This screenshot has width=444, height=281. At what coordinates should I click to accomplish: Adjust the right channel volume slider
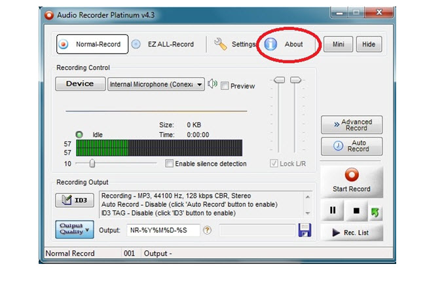pos(295,80)
